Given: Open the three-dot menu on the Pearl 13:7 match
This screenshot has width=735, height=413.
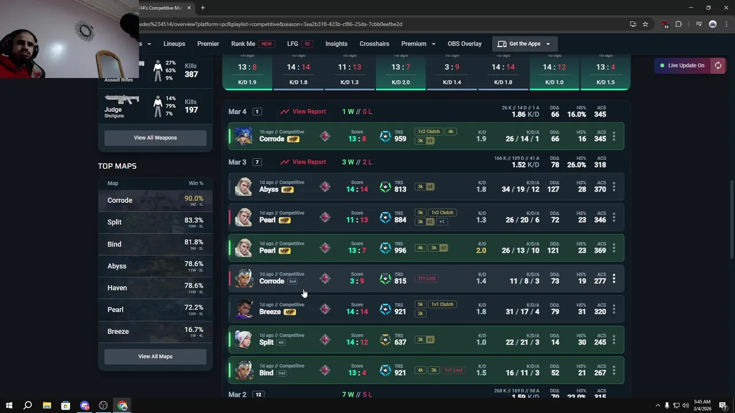Looking at the screenshot, I should (614, 248).
